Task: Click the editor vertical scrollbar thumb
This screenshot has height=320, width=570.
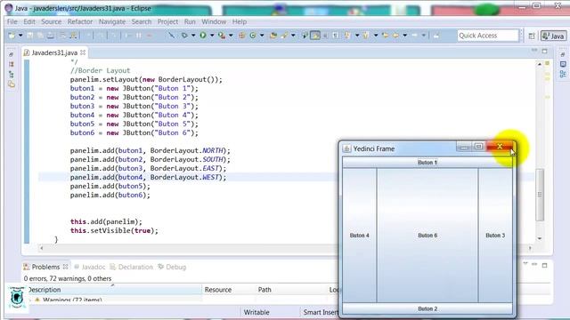Action: (x=540, y=195)
